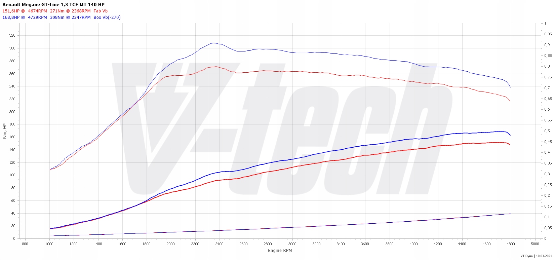Click the x-axis tick label '4400'

(462, 244)
